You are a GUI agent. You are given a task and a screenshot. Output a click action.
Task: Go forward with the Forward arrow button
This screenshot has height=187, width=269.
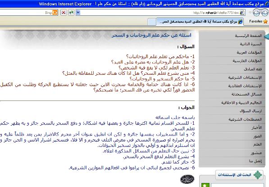coord(264,13)
